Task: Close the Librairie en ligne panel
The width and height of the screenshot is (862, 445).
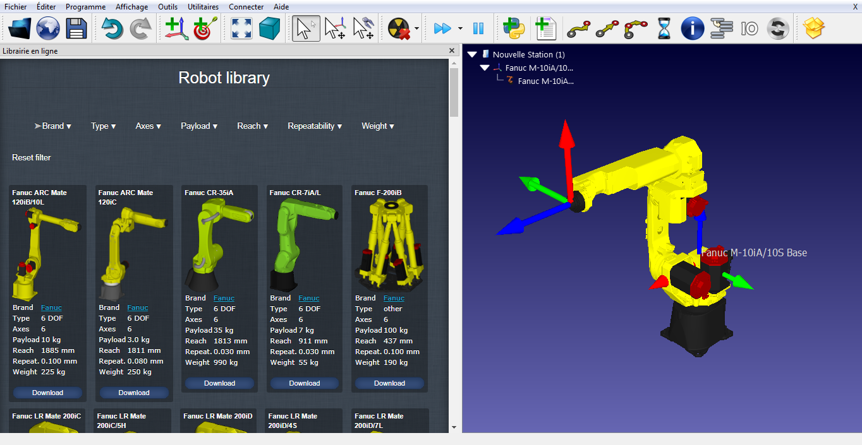Action: coord(452,51)
